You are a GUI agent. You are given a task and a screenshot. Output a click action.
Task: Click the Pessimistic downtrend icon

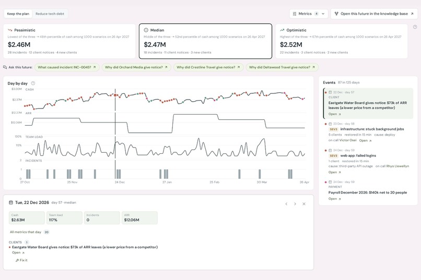tap(10, 30)
